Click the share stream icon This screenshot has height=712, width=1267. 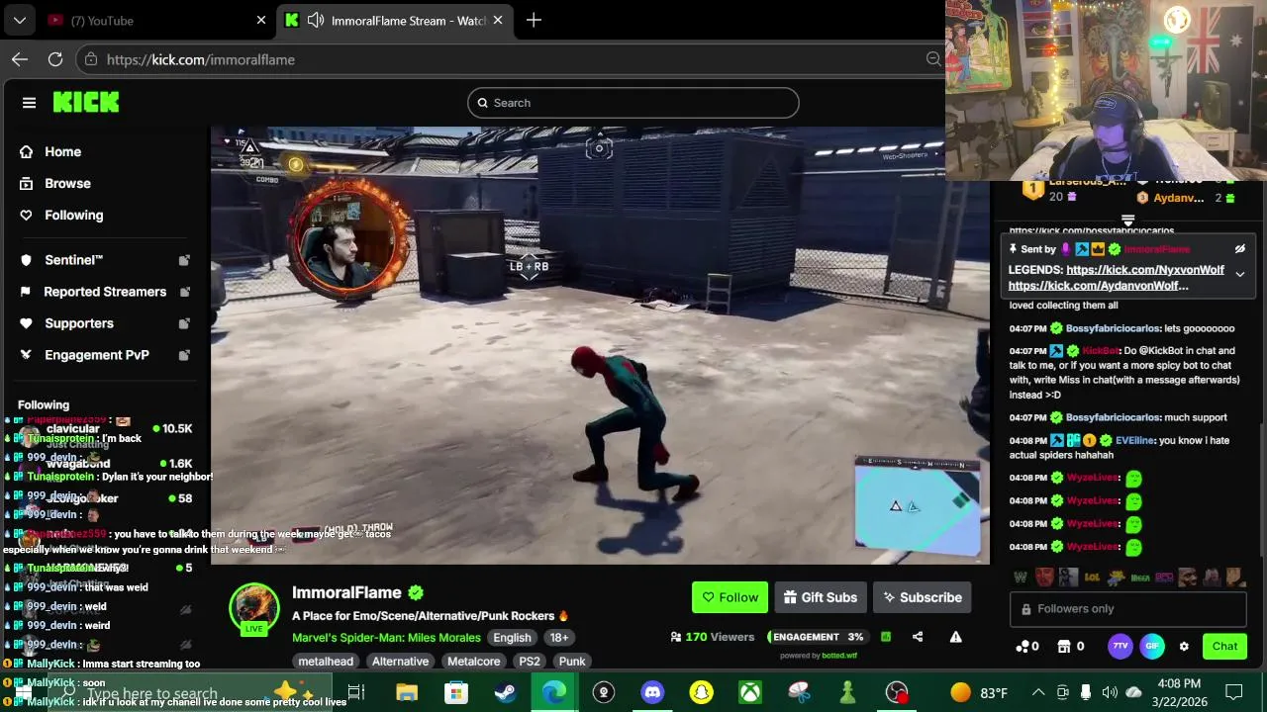coord(918,637)
